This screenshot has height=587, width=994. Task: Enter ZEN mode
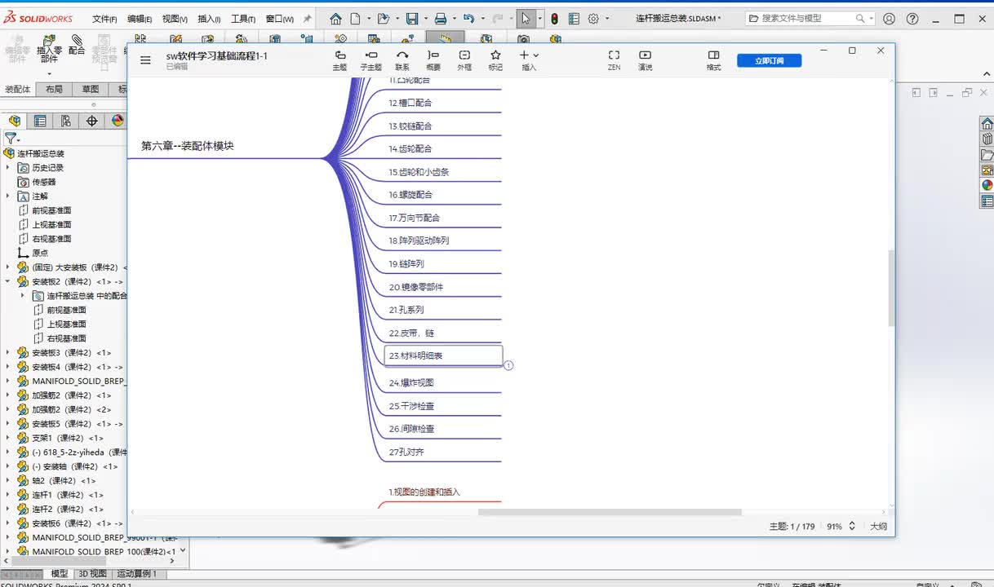click(614, 60)
